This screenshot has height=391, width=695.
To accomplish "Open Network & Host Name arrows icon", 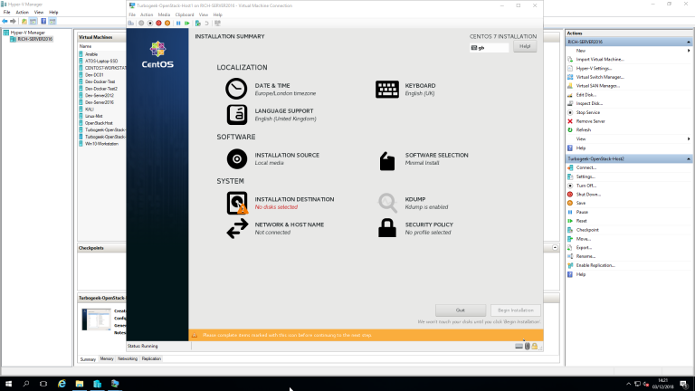I will coord(236,228).
